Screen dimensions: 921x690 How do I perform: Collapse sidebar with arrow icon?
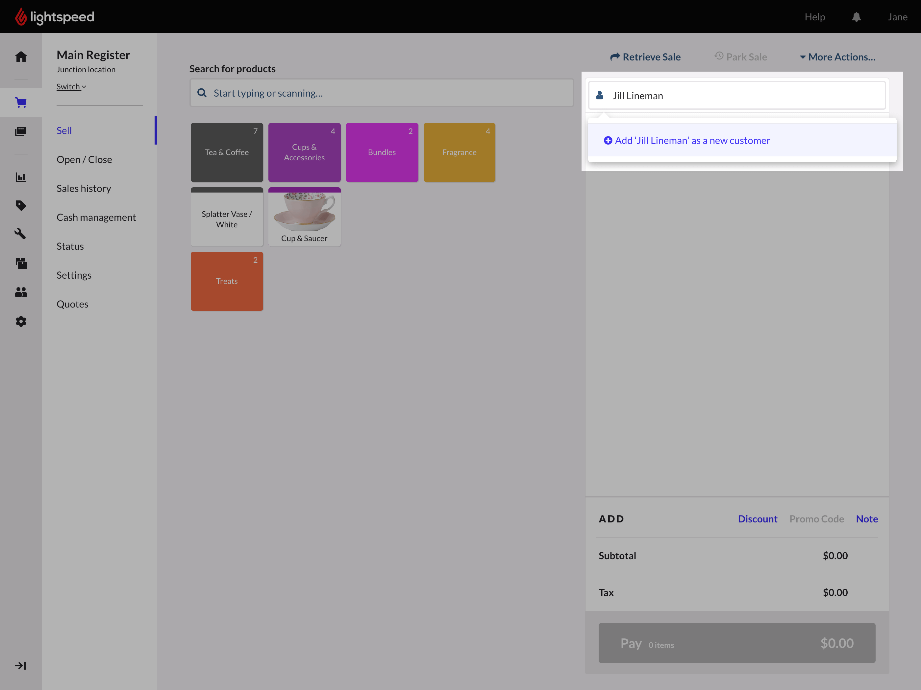pyautogui.click(x=20, y=665)
